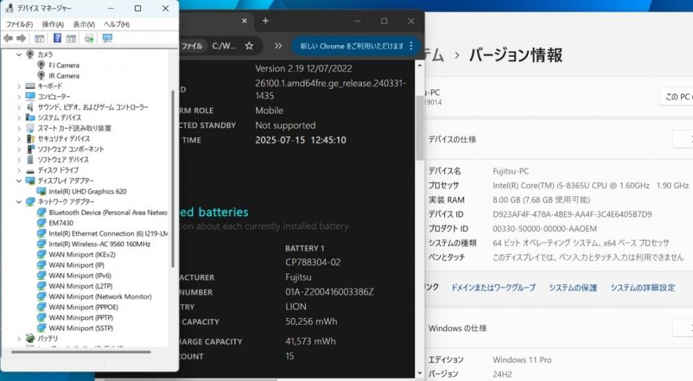Select Intel(R) Ethernet Connection I219-LM entry
Viewport: 693px width, 381px height.
coord(108,233)
